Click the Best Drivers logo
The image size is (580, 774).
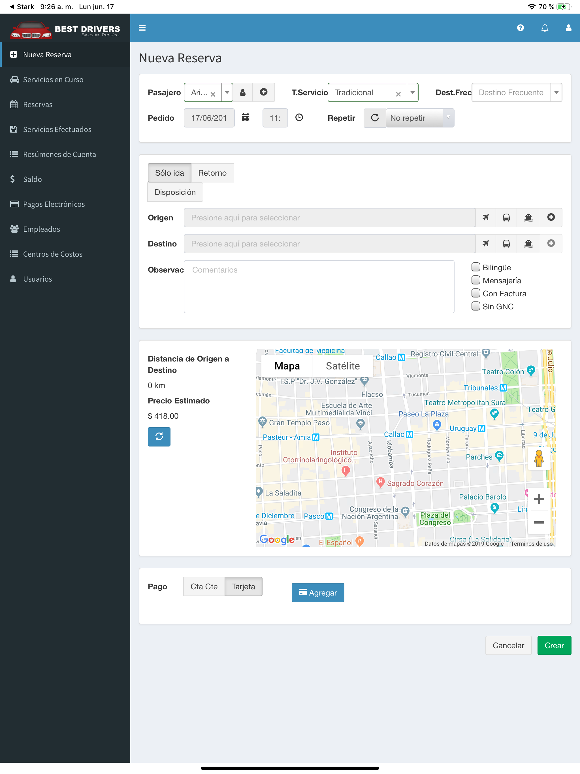tap(65, 30)
